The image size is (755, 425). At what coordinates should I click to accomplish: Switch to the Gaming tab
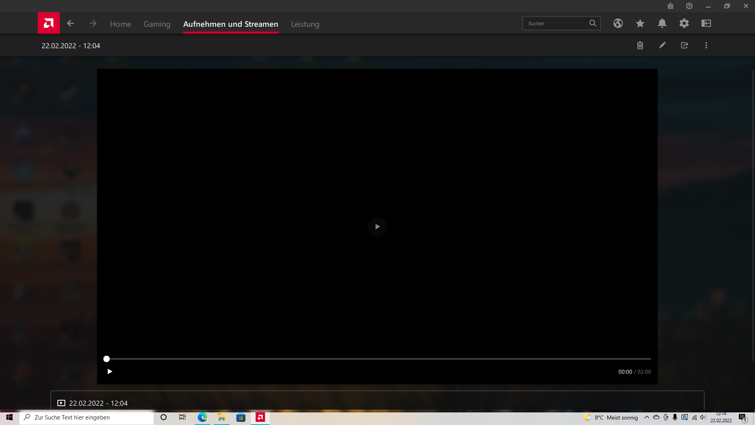[157, 24]
